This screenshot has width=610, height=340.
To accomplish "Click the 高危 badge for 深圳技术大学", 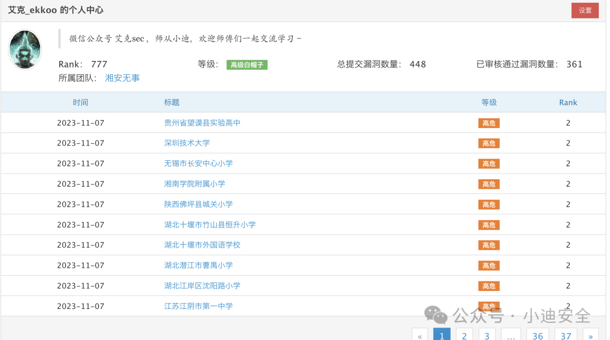I will [489, 144].
